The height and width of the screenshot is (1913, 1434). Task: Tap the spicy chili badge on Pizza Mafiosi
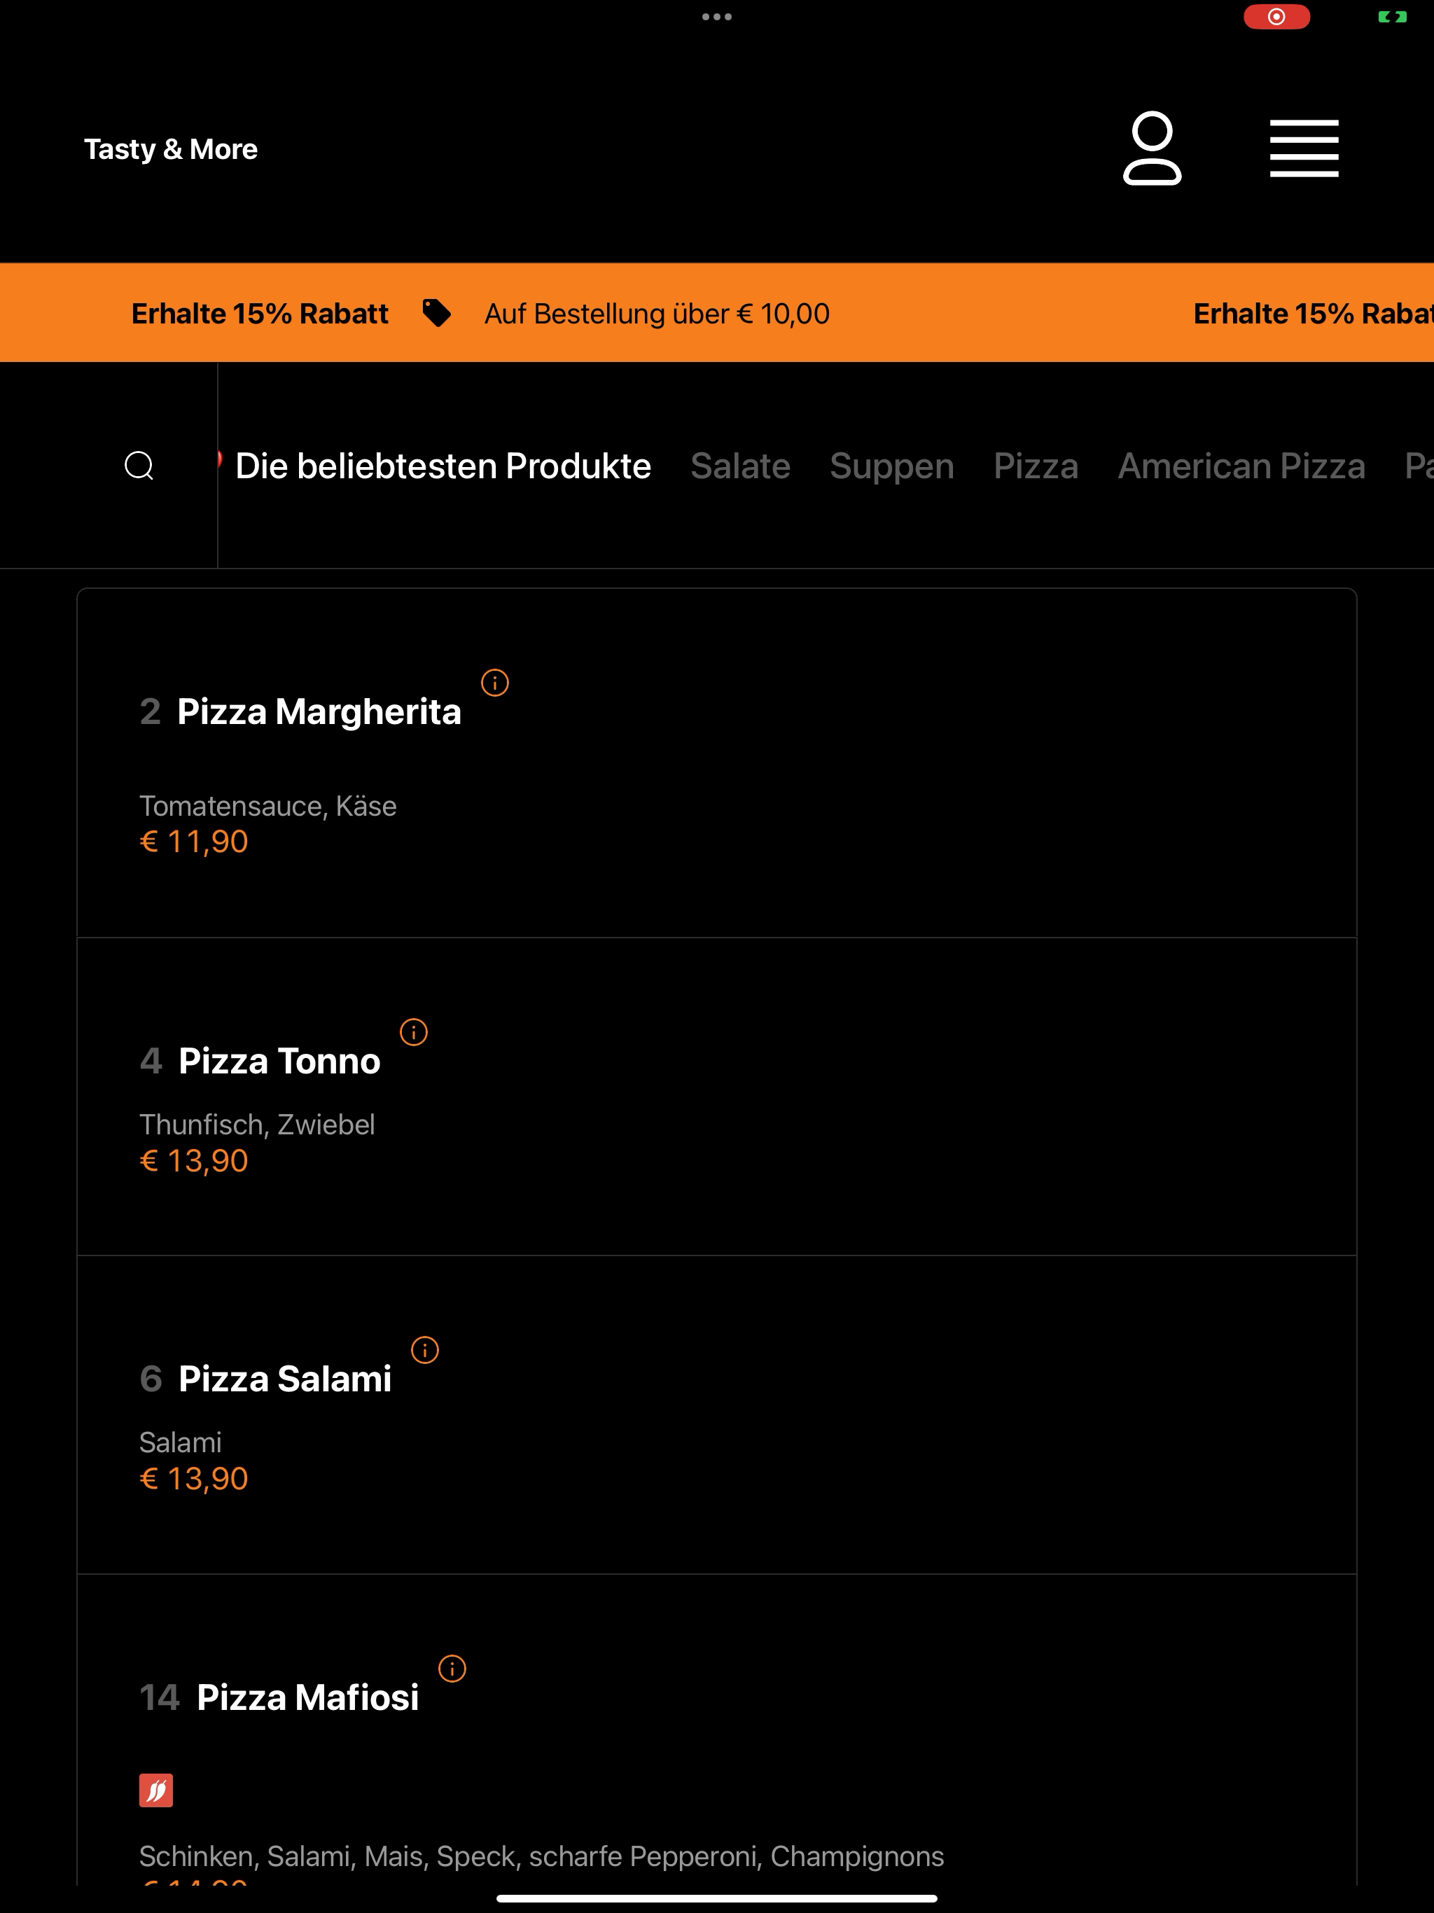(x=155, y=1790)
